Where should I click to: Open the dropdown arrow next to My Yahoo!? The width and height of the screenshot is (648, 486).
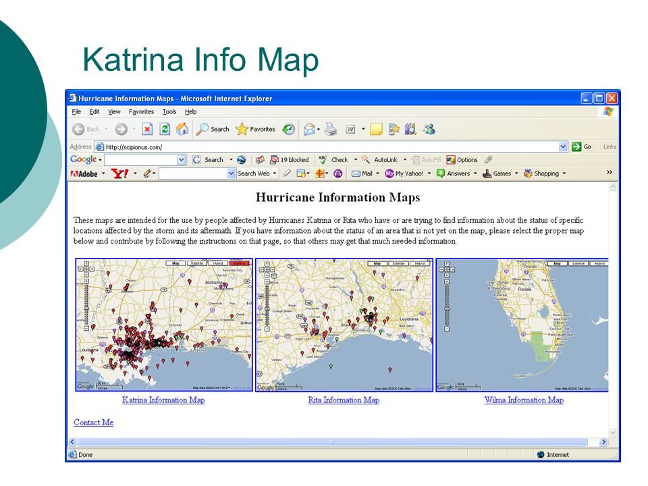[429, 173]
